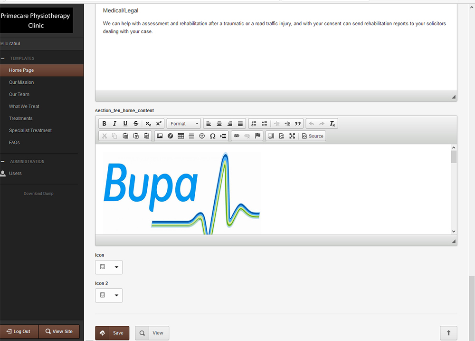Screen dimensions: 475x341
Task: Copy selected content
Action: (x=114, y=136)
